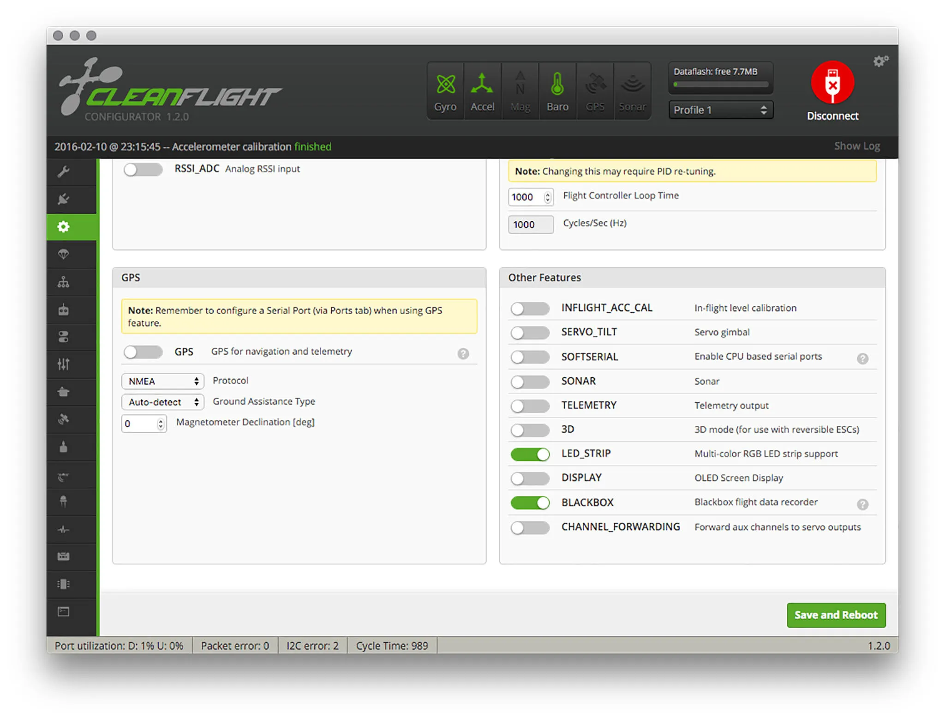
Task: Open the Adjustments sliders icon in sidebar
Action: click(64, 364)
